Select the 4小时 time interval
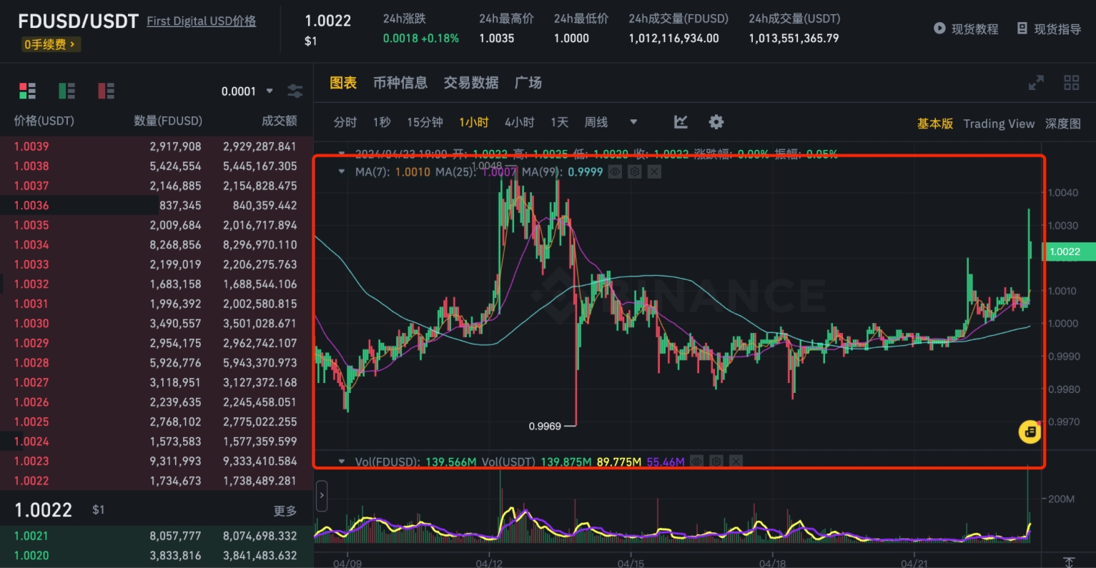 (x=519, y=122)
